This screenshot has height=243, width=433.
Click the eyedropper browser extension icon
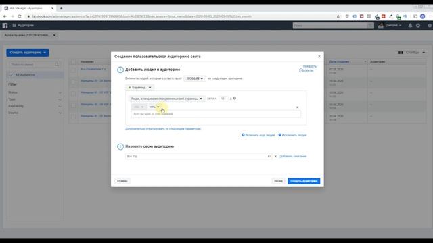(x=390, y=16)
